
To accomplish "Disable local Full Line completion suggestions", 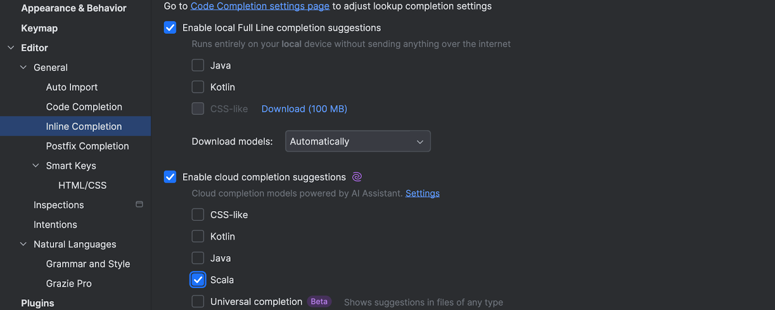I will point(170,28).
